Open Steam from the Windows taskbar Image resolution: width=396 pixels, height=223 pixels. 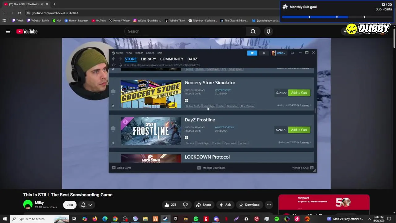[166, 219]
